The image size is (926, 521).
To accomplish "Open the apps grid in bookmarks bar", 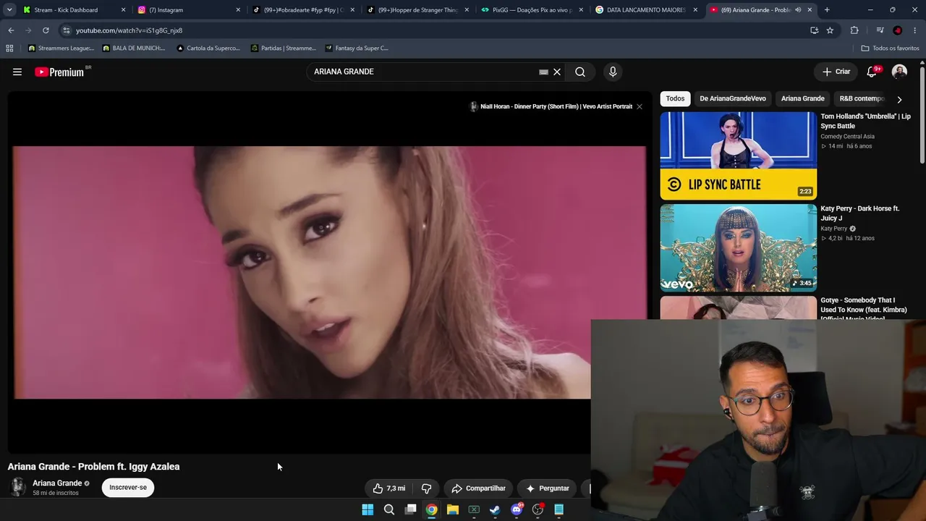I will coord(9,48).
